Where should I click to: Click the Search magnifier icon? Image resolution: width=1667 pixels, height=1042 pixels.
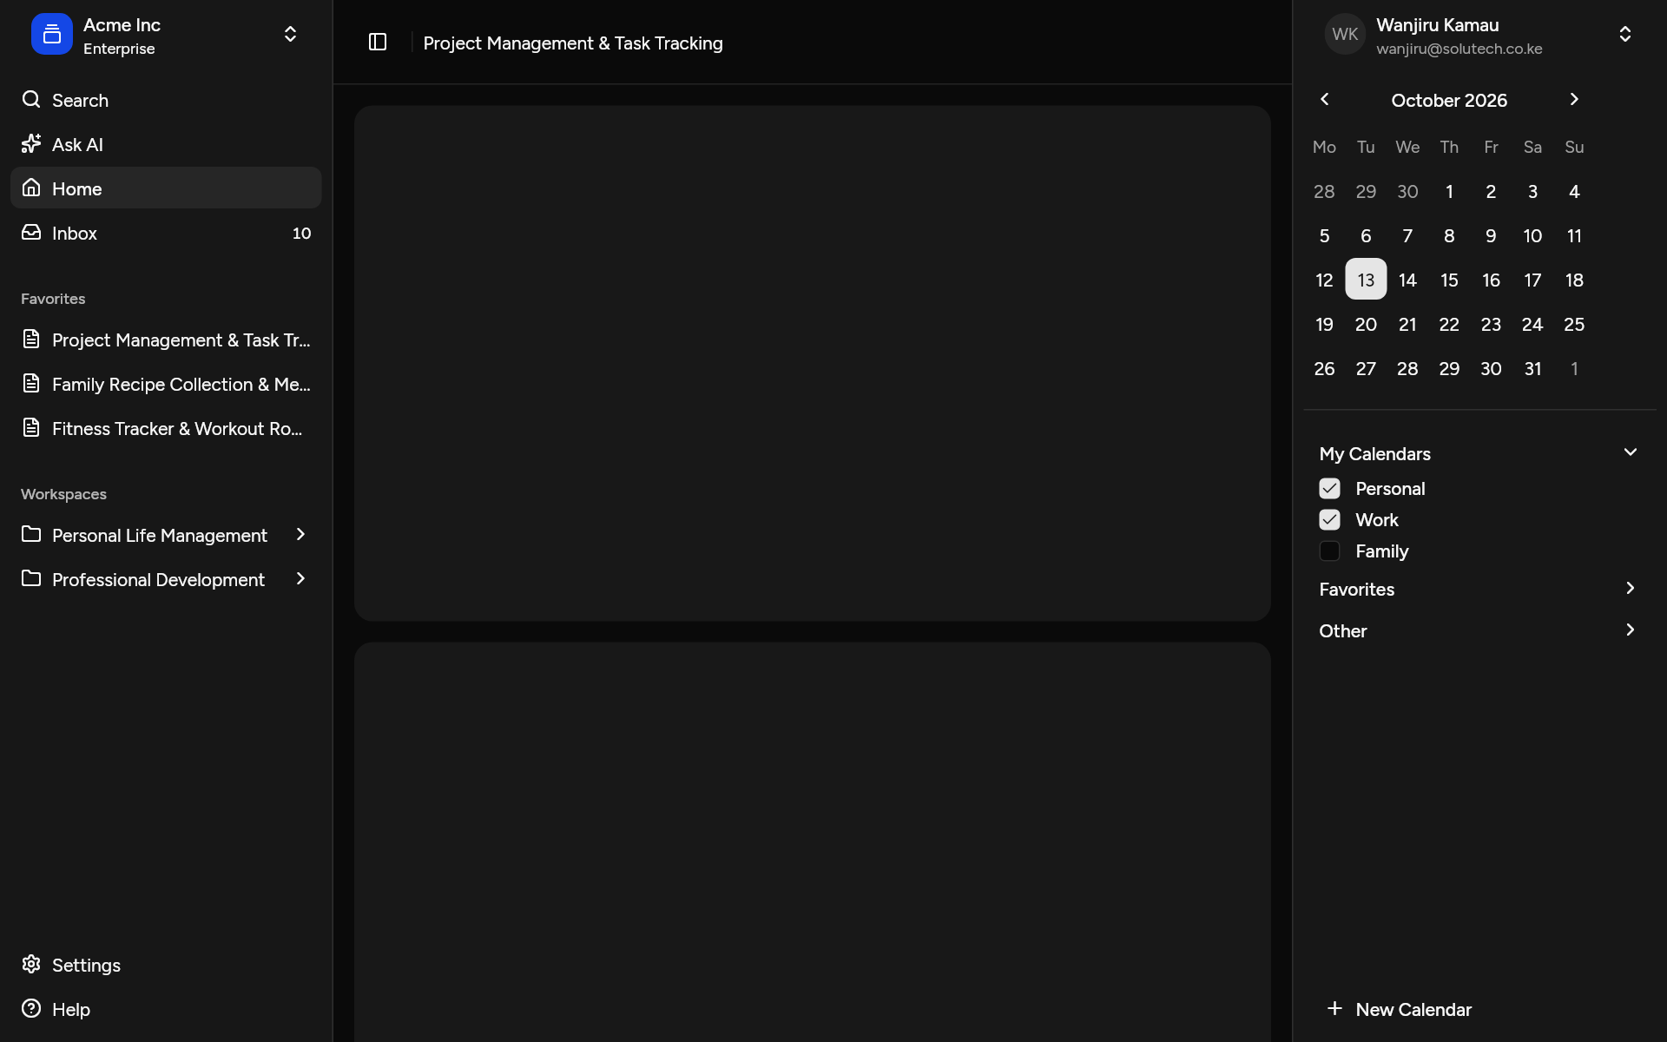point(31,99)
